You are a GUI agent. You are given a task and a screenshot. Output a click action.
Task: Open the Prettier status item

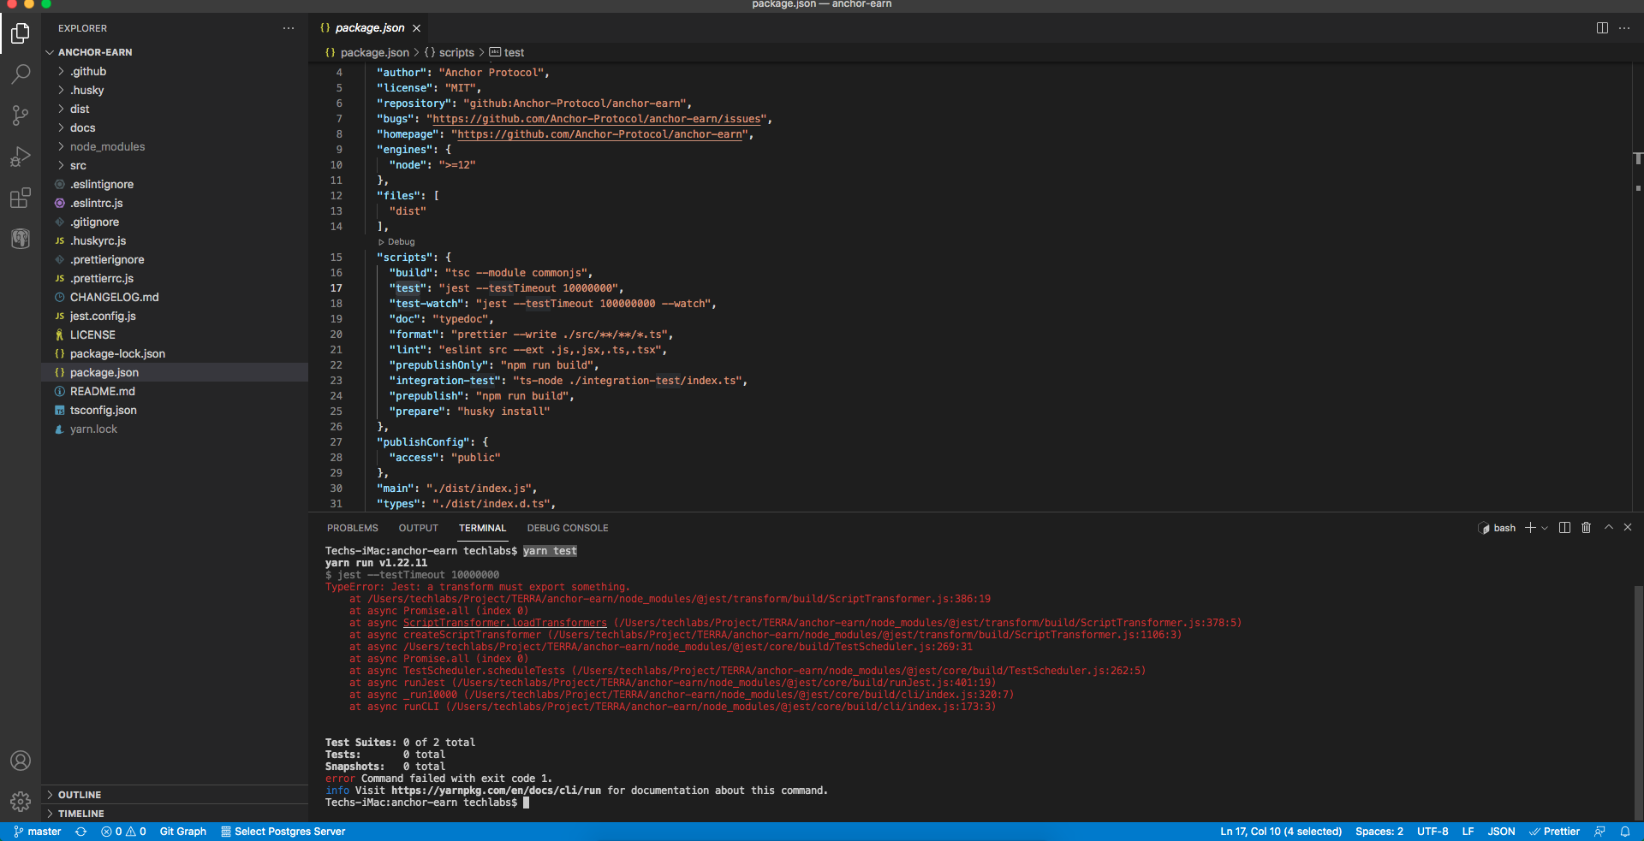click(x=1555, y=832)
